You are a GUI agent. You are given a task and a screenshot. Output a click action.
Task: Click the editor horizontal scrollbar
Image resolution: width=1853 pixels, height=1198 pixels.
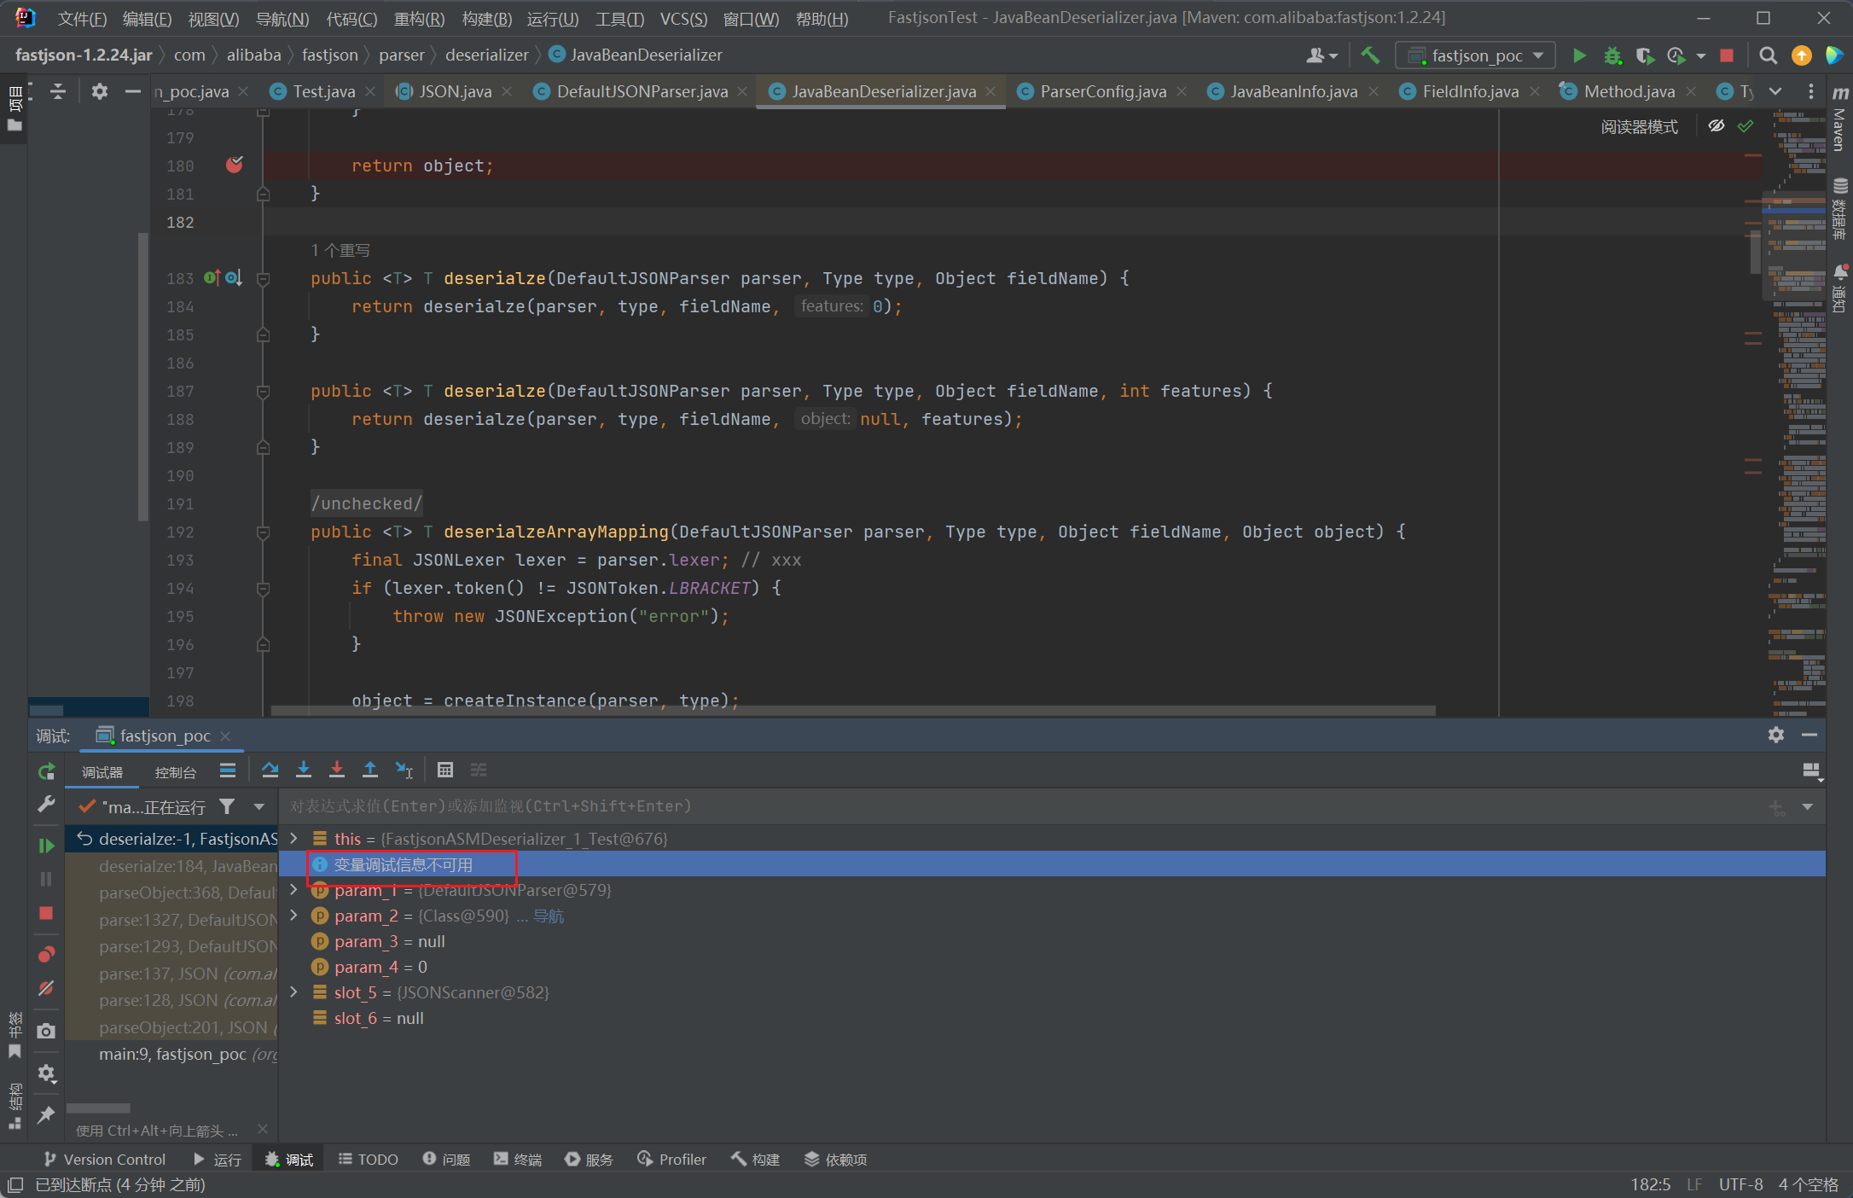[853, 710]
